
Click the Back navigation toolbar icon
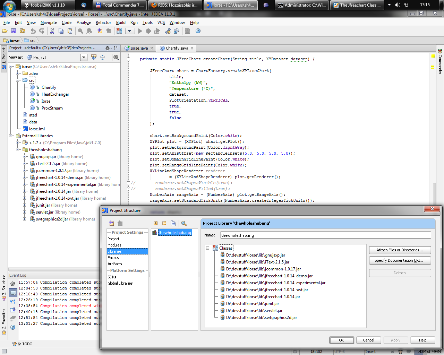100,31
